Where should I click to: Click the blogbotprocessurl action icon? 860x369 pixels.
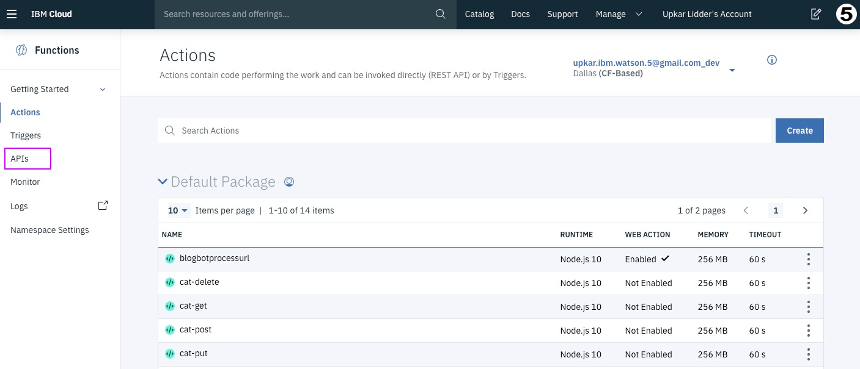coord(170,259)
